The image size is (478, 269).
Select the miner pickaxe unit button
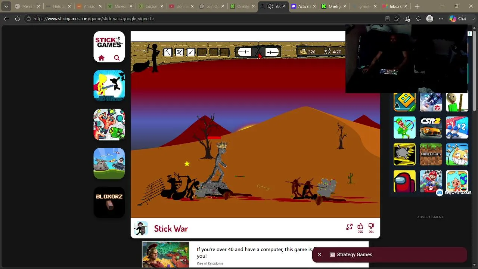click(168, 52)
